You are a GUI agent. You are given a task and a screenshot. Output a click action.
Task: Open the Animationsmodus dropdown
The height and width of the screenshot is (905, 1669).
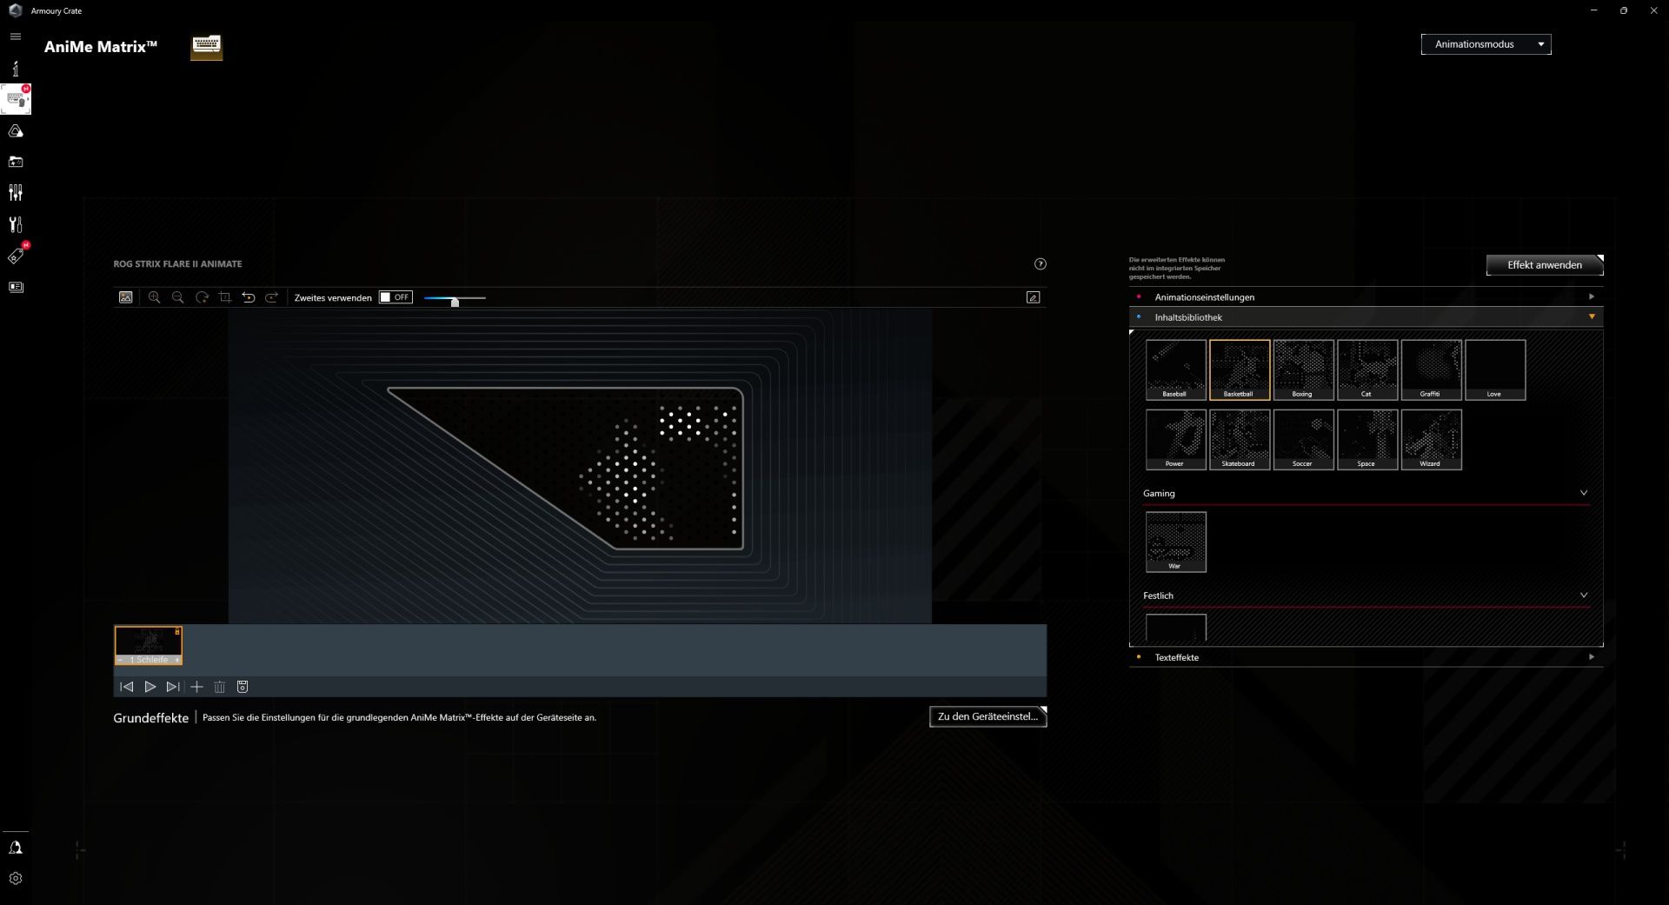[x=1486, y=44]
